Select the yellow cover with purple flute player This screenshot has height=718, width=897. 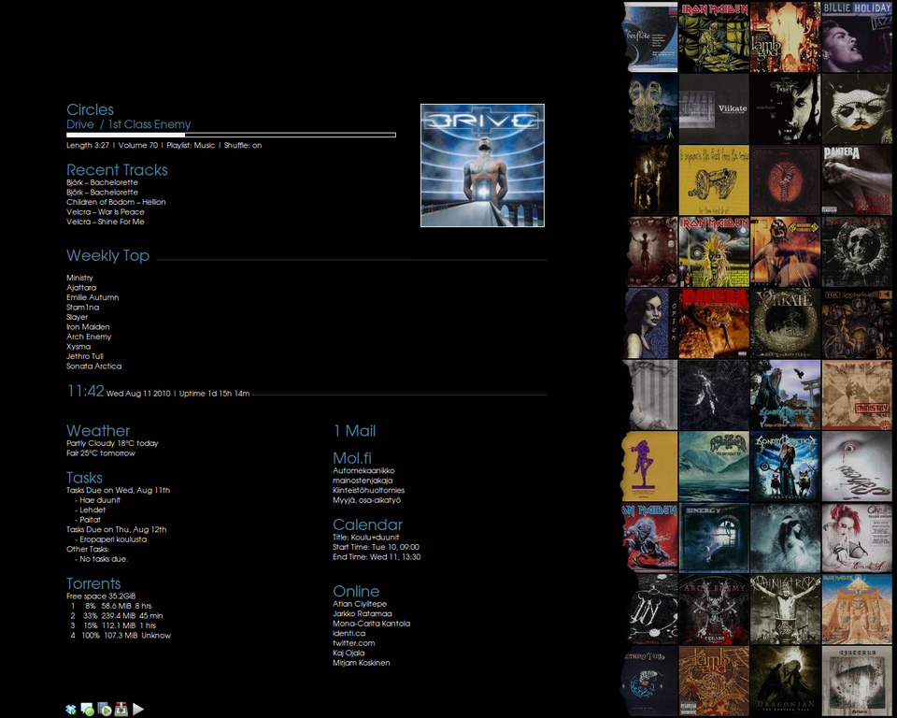650,467
